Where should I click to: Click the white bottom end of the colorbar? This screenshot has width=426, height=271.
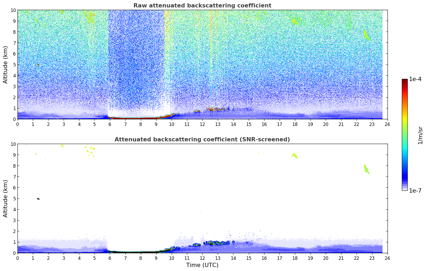click(405, 189)
